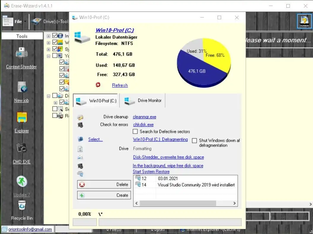Click In the background, wipe free disk space

(168, 166)
